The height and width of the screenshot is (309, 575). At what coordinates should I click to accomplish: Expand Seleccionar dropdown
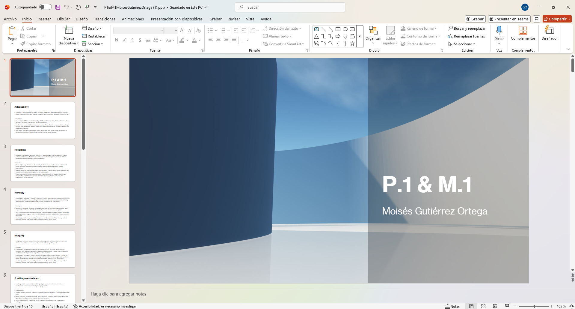474,44
